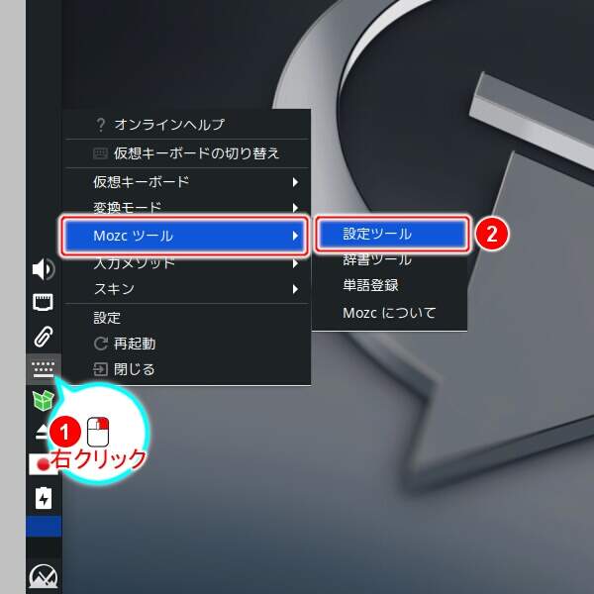Viewport: 594px width, 594px height.
Task: Open the volume control tray icon
Action: 44,269
